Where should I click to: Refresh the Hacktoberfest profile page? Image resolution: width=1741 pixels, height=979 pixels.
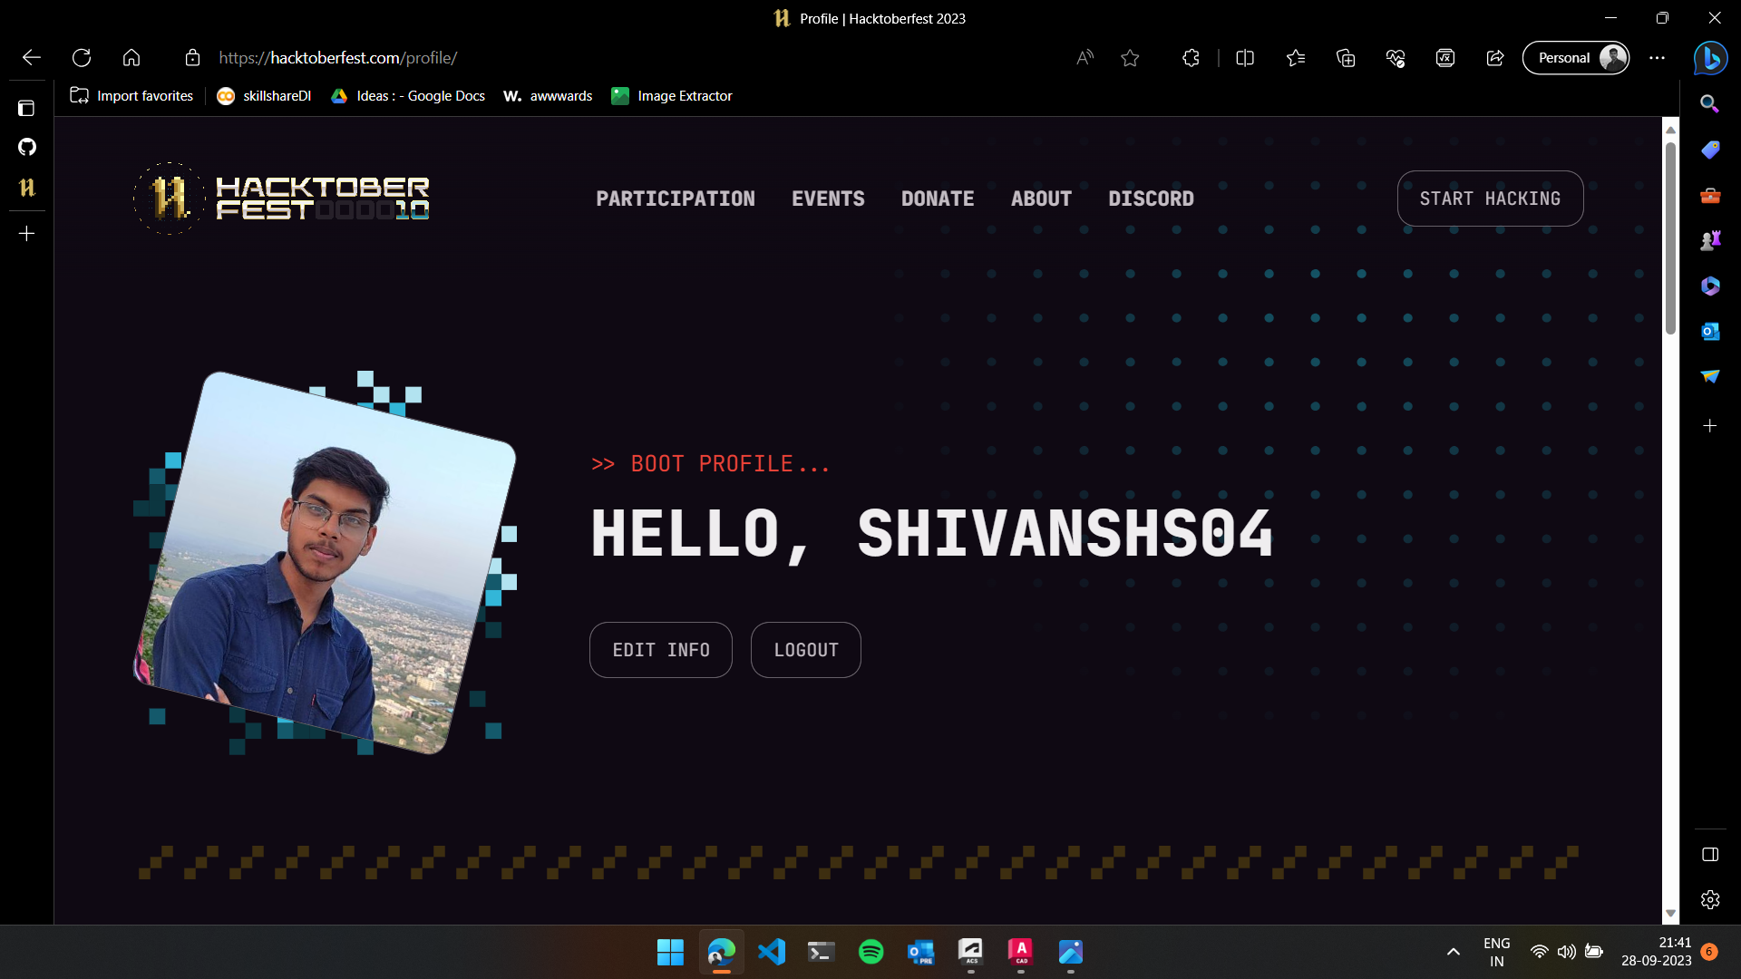click(82, 57)
